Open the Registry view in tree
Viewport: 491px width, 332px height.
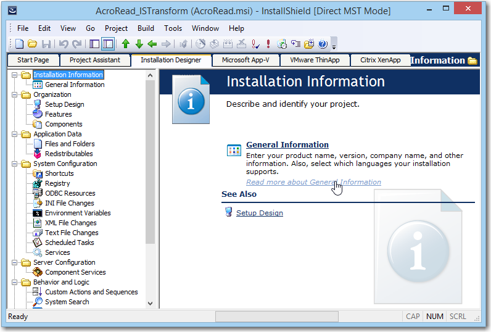57,183
